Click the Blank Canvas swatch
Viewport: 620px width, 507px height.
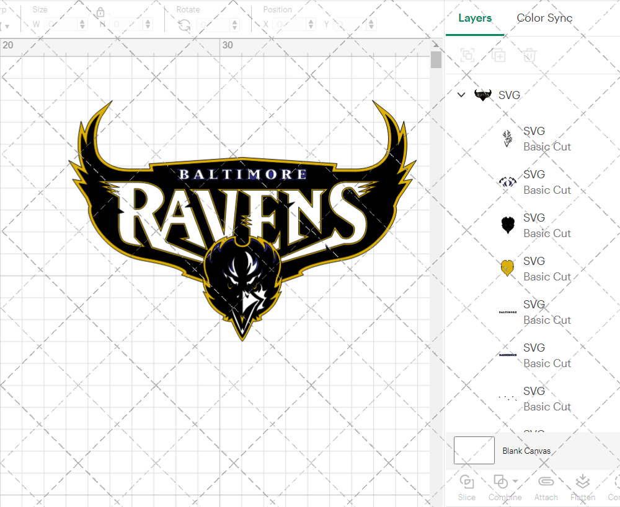[474, 450]
